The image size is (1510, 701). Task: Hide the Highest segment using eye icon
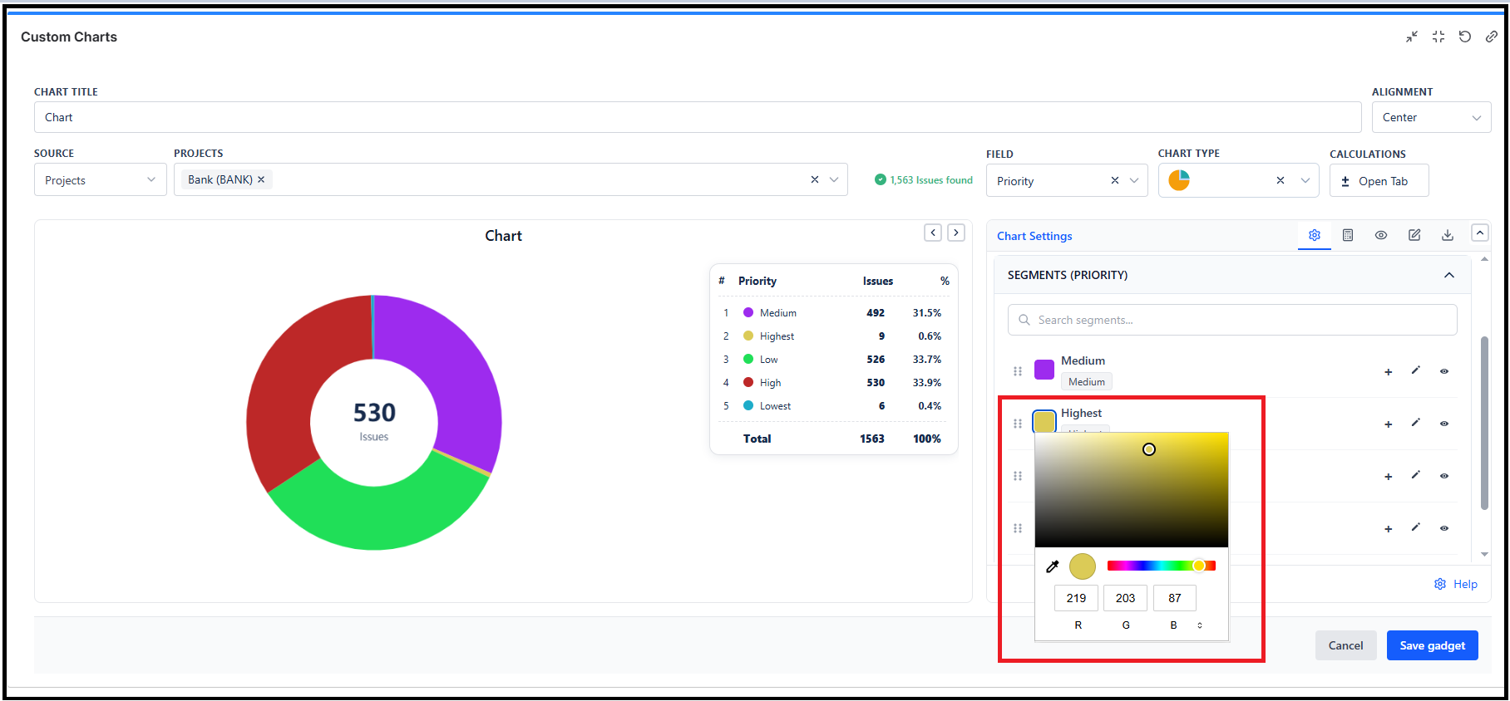[x=1444, y=424]
